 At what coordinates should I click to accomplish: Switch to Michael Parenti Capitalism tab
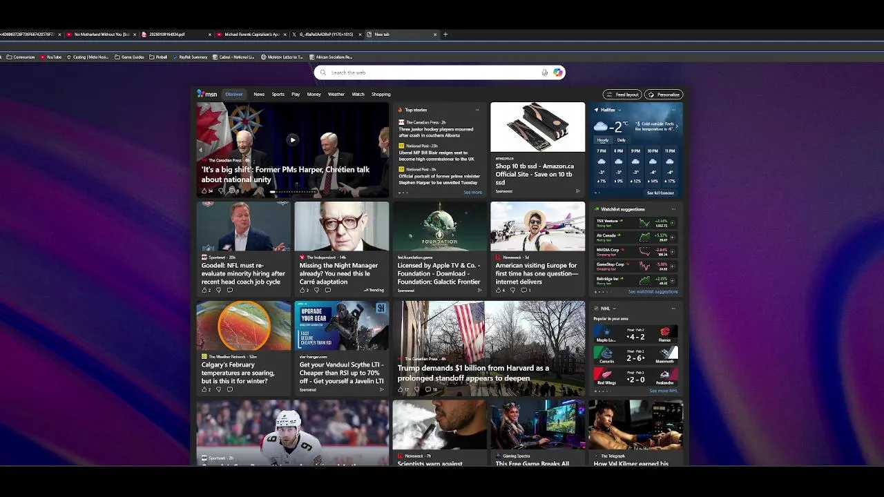252,34
